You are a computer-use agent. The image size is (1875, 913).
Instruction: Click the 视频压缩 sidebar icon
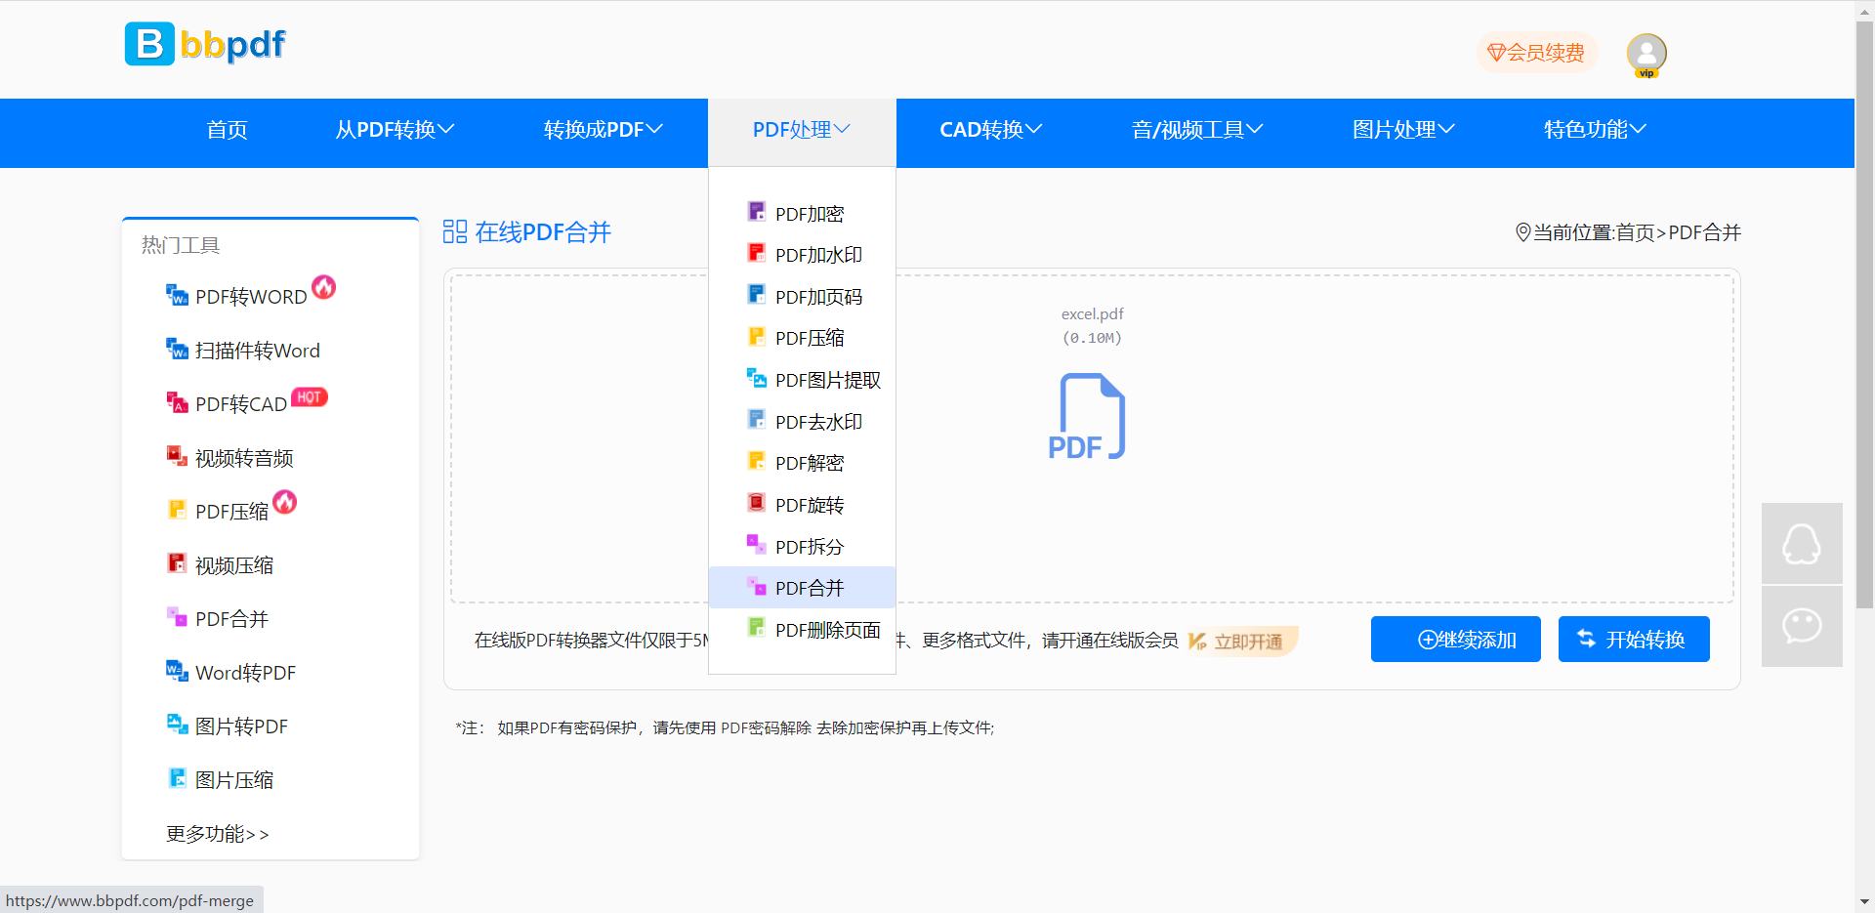[x=177, y=563]
